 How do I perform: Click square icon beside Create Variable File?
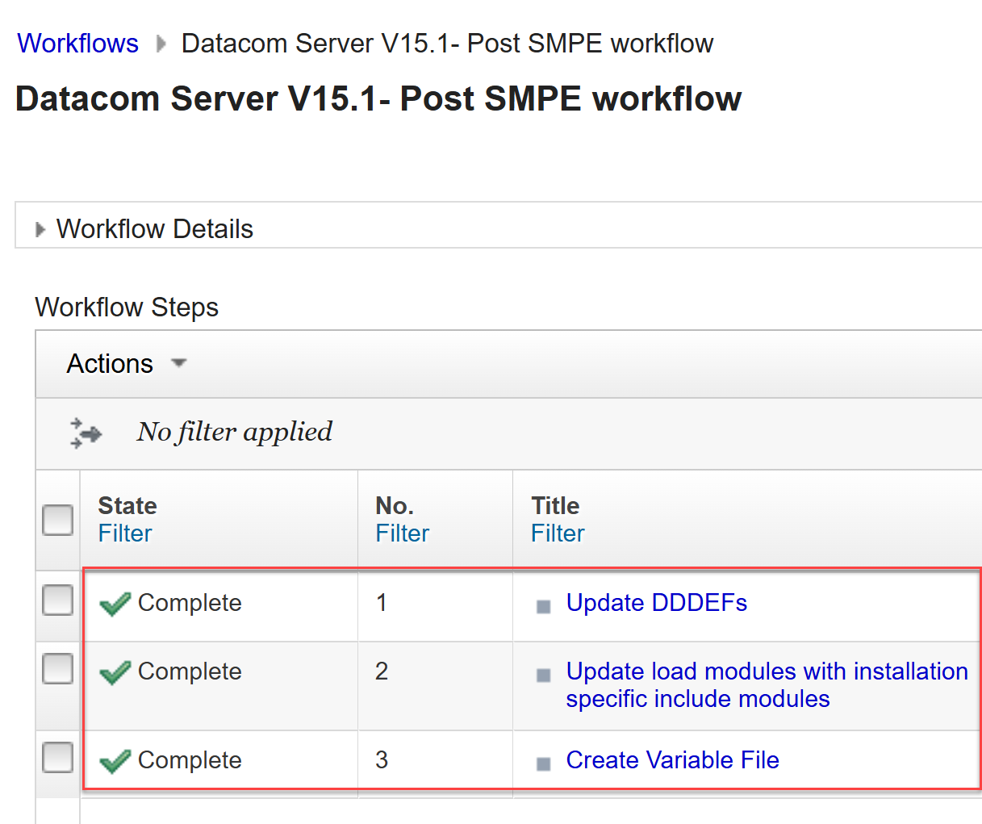coord(543,763)
